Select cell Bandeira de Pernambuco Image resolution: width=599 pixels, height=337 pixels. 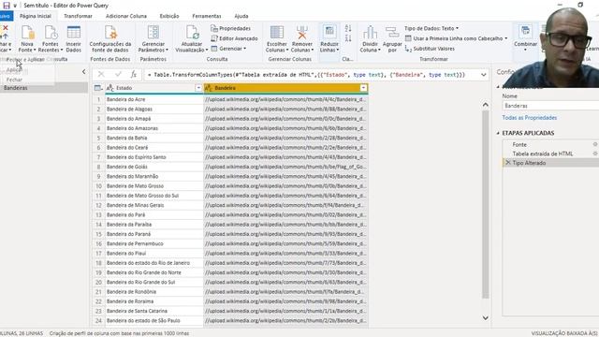[153, 243]
